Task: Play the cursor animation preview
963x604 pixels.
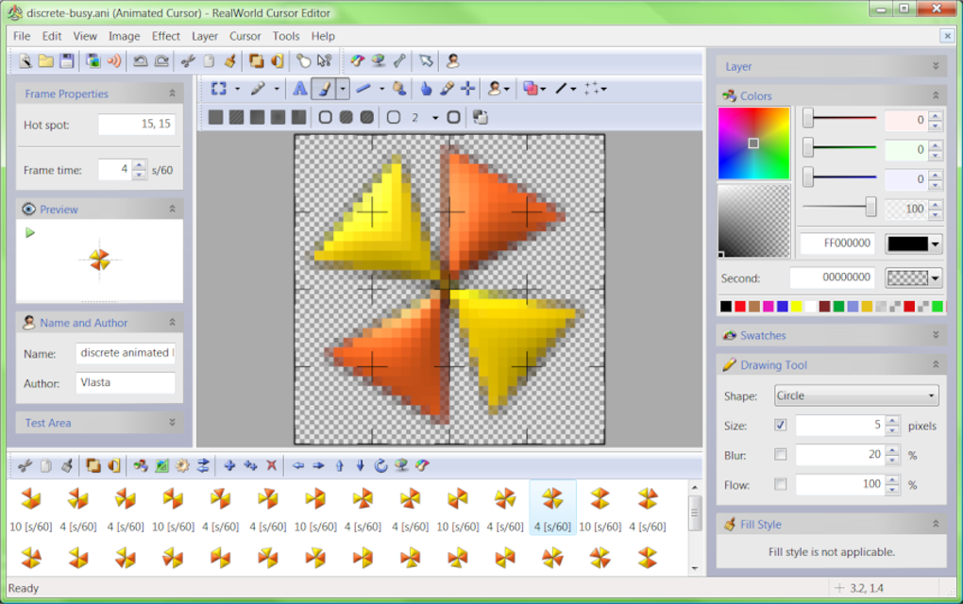Action: coord(29,233)
